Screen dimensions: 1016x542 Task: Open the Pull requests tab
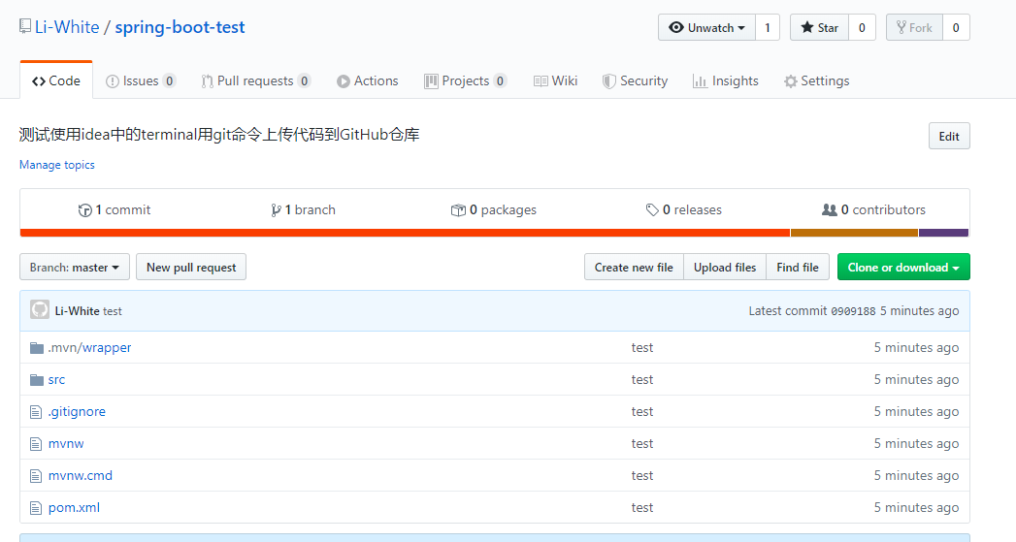click(x=256, y=81)
